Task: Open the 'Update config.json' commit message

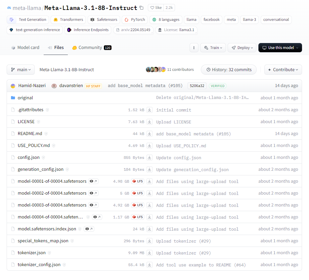Action: click(x=179, y=158)
